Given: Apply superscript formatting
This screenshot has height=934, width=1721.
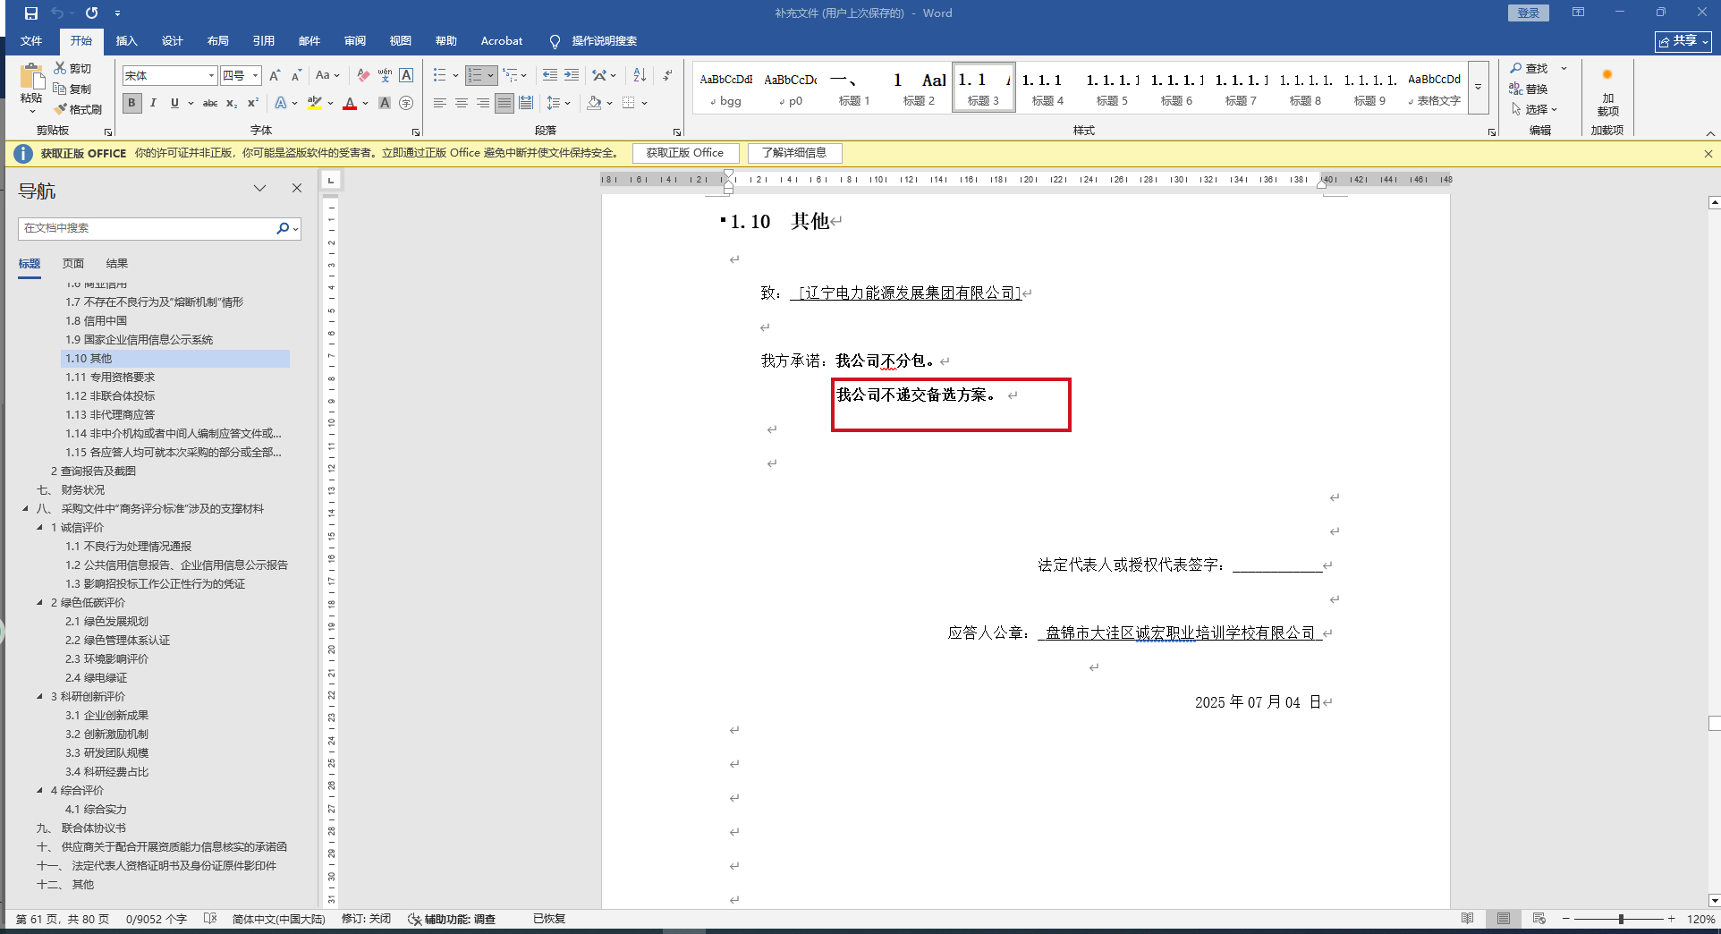Looking at the screenshot, I should click(253, 104).
